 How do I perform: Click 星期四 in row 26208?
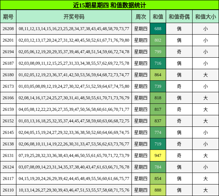point(141,29)
